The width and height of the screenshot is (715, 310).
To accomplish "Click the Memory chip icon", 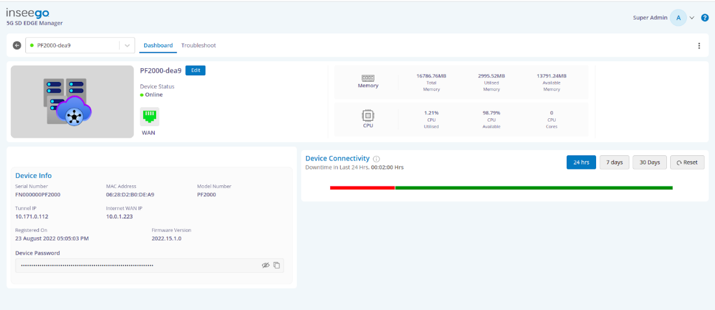I will [x=368, y=78].
